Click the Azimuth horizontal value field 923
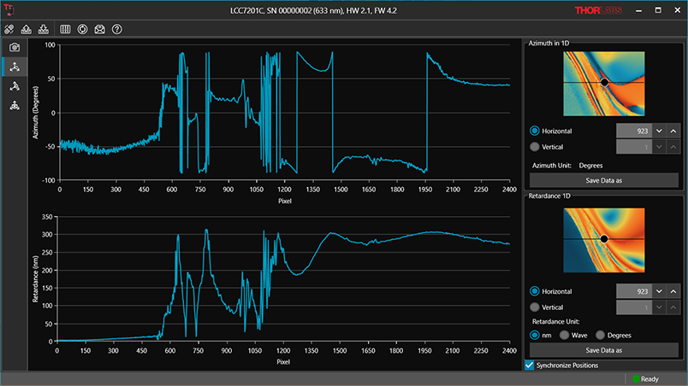 tap(633, 131)
